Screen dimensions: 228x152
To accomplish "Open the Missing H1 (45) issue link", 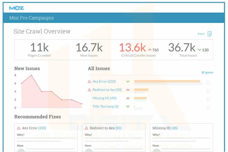I will click(105, 98).
